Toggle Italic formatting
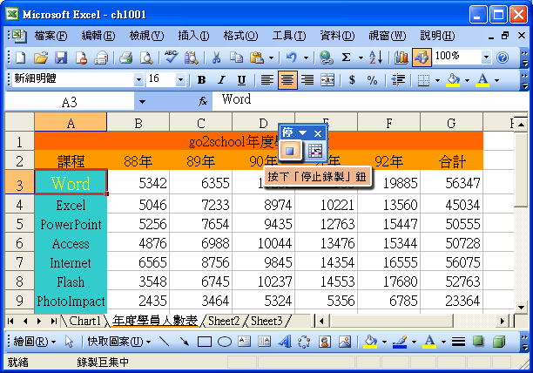This screenshot has height=373, width=533. [x=221, y=80]
